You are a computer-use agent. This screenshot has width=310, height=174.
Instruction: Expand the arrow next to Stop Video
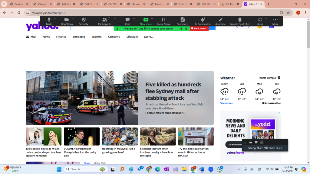[x=73, y=19]
